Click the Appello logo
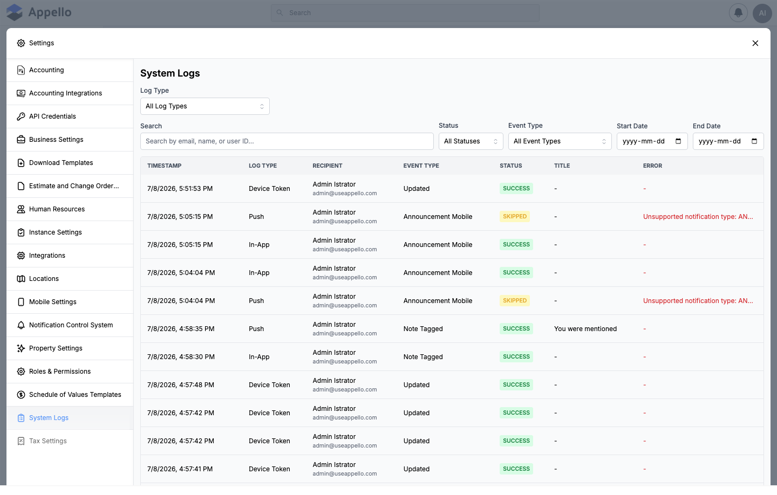 (39, 12)
